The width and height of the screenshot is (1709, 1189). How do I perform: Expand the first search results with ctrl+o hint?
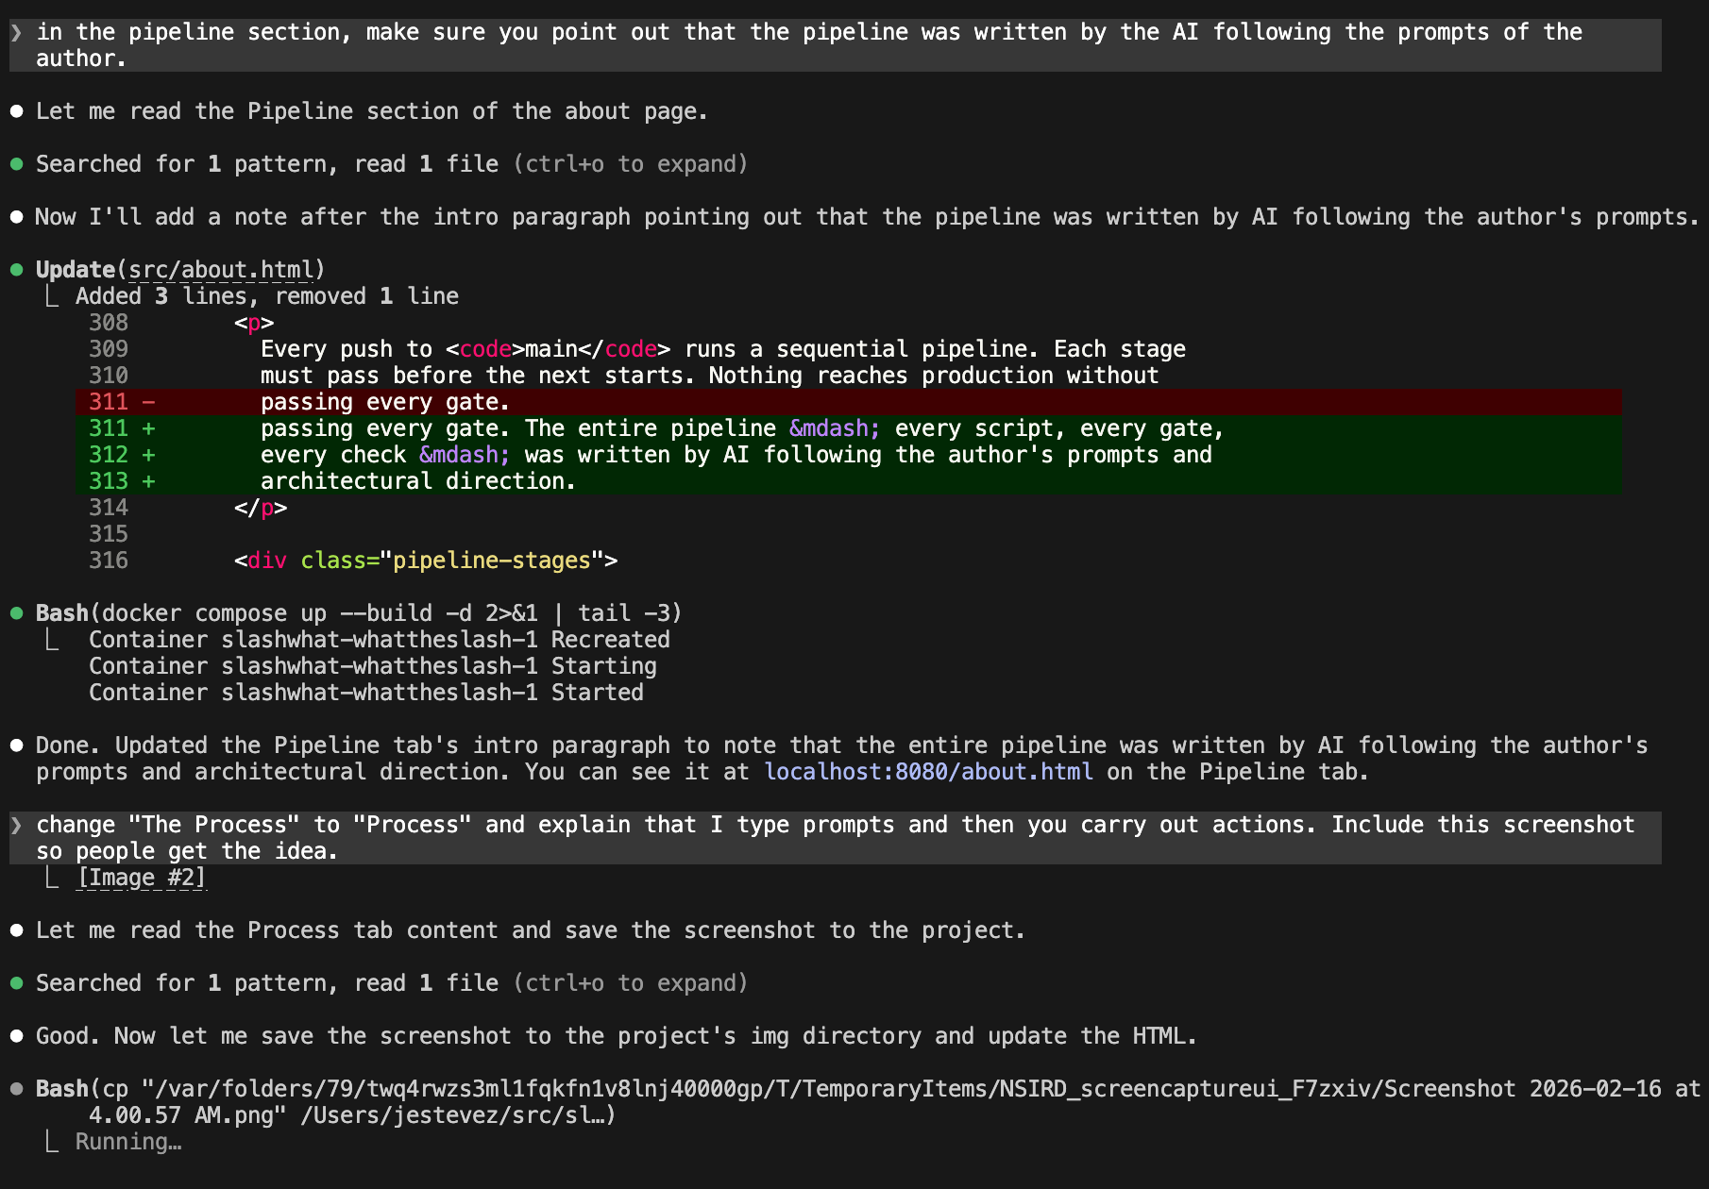[x=631, y=163]
